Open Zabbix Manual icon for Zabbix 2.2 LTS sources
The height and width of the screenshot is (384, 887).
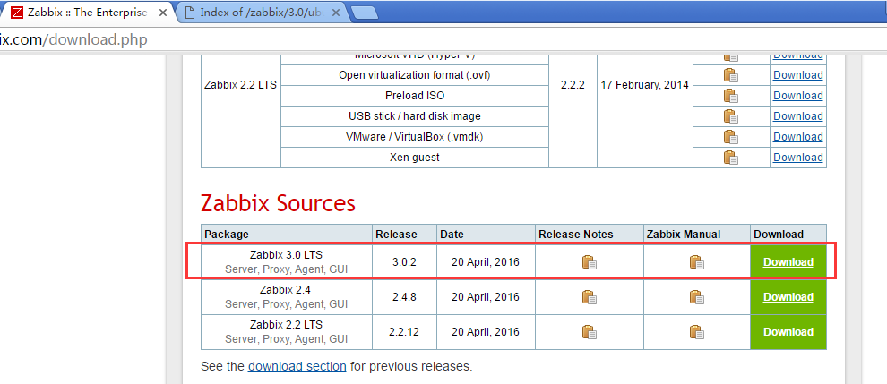696,331
